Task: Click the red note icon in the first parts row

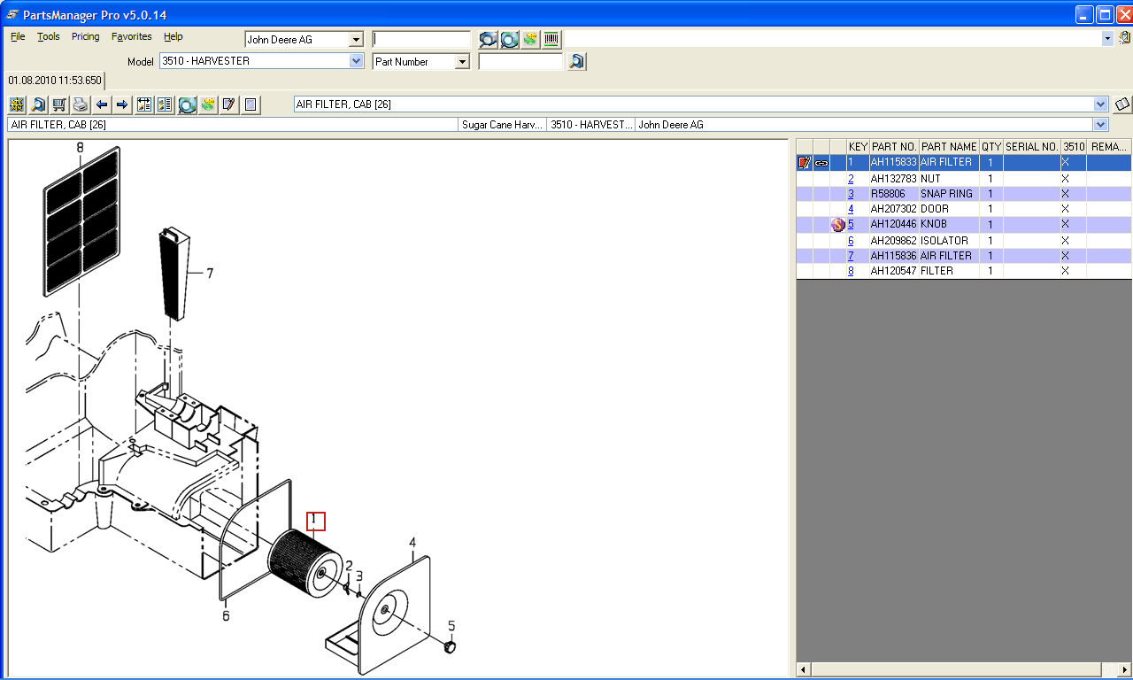Action: [805, 163]
